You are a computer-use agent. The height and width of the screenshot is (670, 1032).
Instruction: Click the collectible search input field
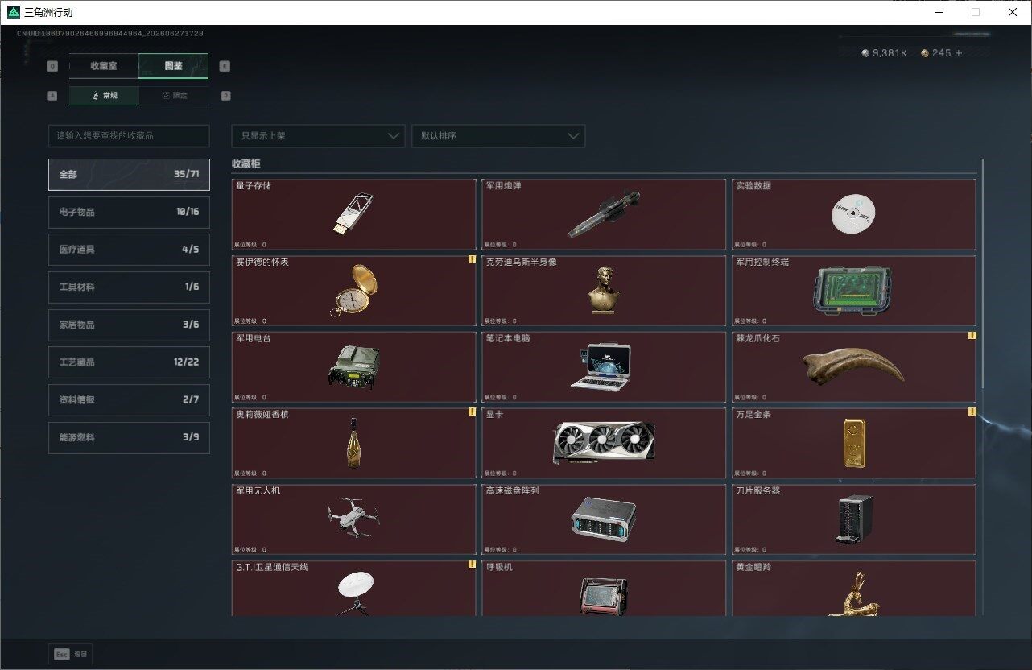tap(129, 136)
